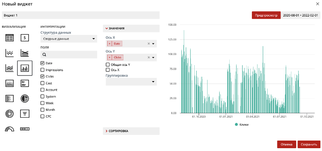Select the line chart visualization icon

(9, 53)
